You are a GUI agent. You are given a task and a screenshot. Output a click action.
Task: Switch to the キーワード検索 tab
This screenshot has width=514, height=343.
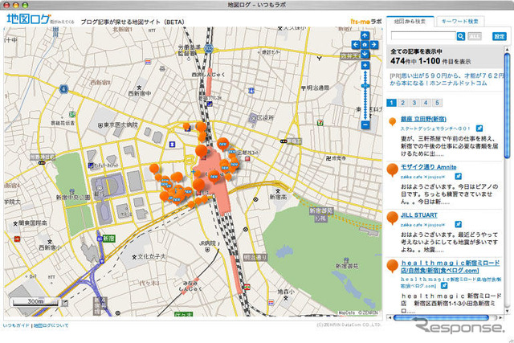459,22
